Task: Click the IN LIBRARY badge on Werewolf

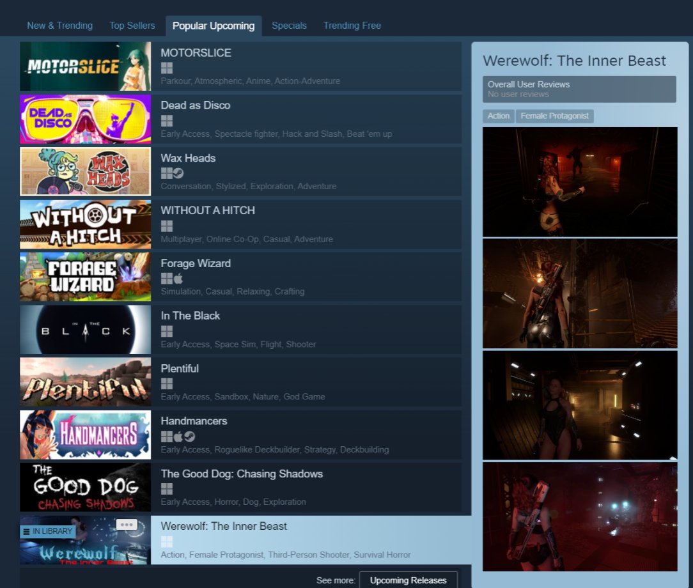Action: pos(48,531)
